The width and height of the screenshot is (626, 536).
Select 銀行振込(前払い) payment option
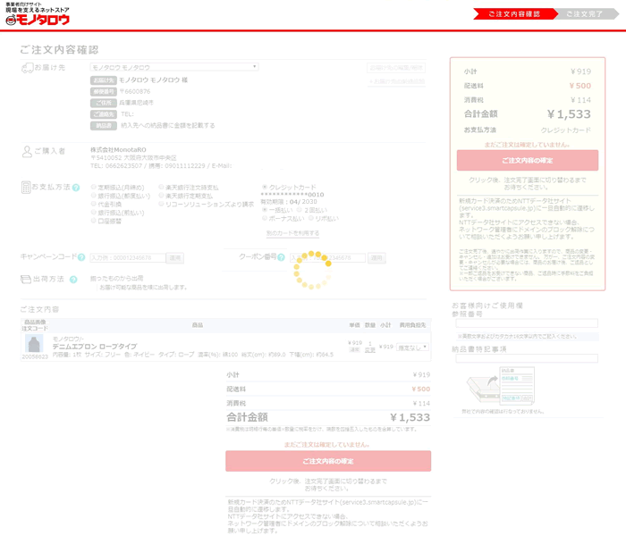(x=94, y=212)
